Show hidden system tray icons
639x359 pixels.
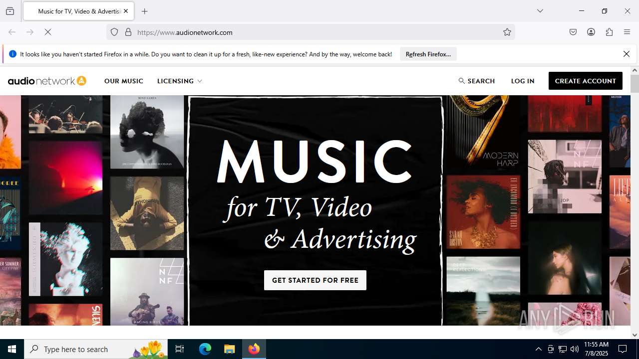click(x=538, y=349)
